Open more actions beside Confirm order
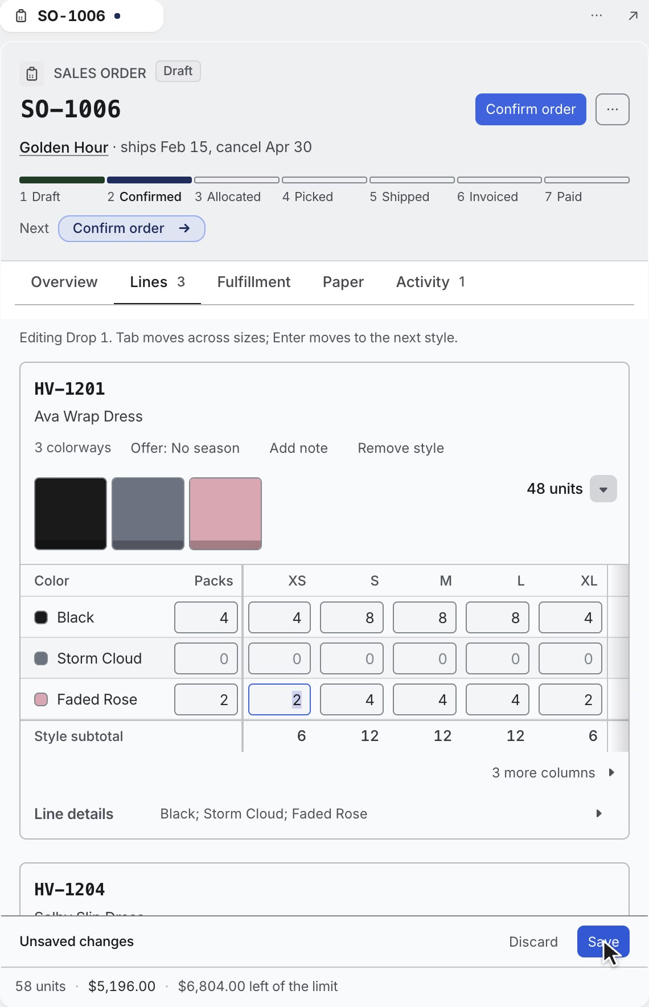Image resolution: width=649 pixels, height=1007 pixels. pos(613,109)
